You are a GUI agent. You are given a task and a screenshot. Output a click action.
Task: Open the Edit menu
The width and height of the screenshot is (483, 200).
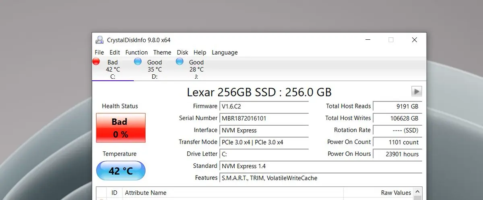point(115,53)
